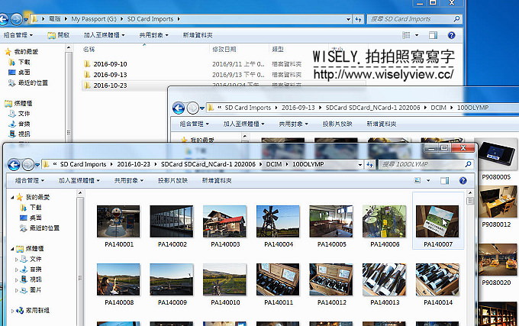Screen dimensions: 519x326
Task: Open folder 2016-09-13 in back window
Action: (x=110, y=75)
